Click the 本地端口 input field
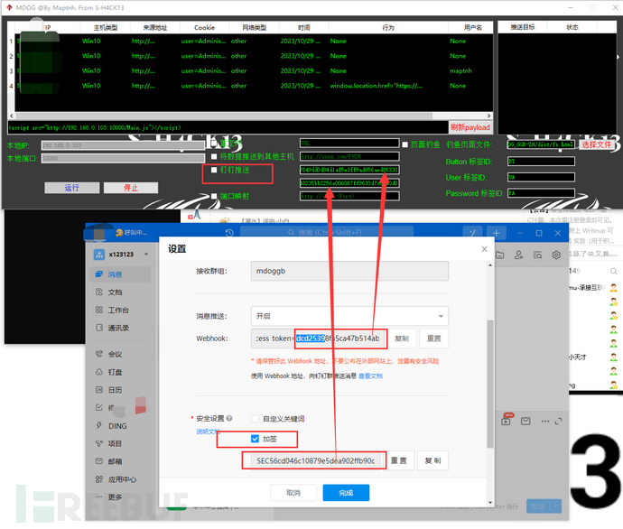623x529 pixels. click(x=123, y=159)
